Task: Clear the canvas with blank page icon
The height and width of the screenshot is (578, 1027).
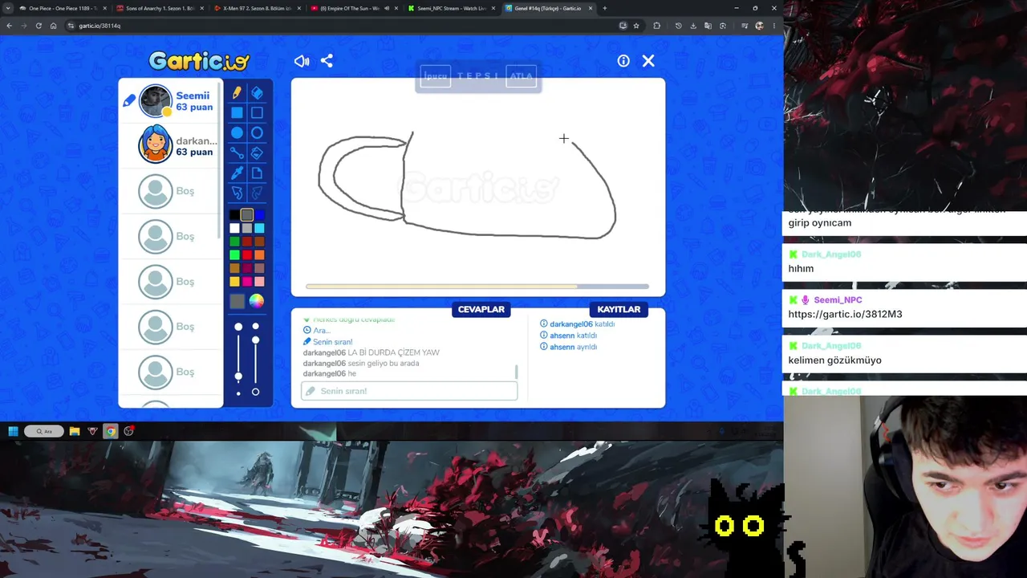Action: tap(257, 173)
